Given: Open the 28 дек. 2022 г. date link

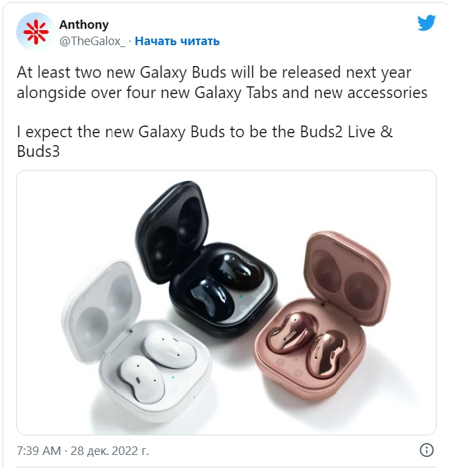Looking at the screenshot, I should click(110, 451).
